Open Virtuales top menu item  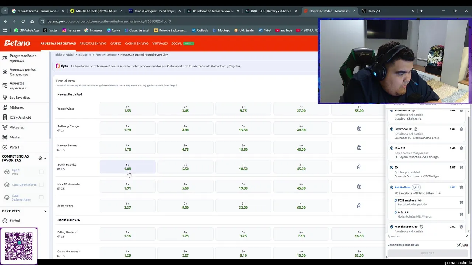tap(160, 43)
